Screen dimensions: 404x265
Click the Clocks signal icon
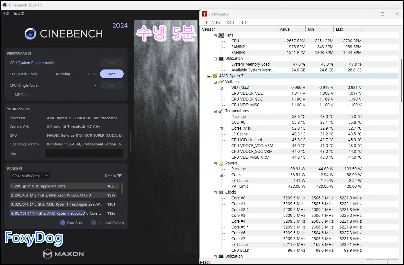221,192
